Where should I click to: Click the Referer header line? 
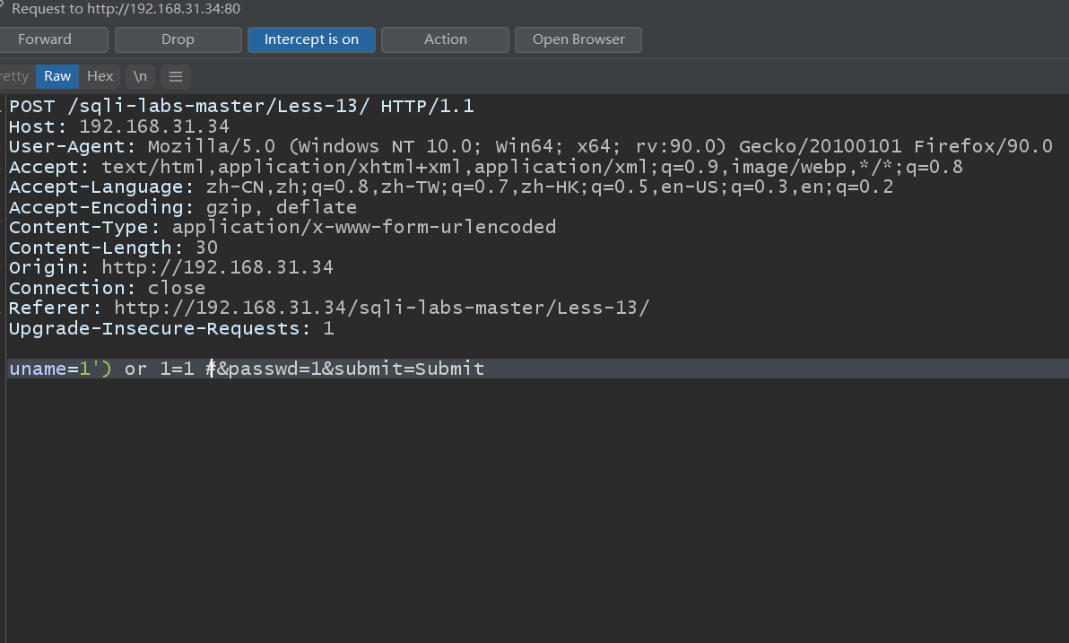click(329, 308)
